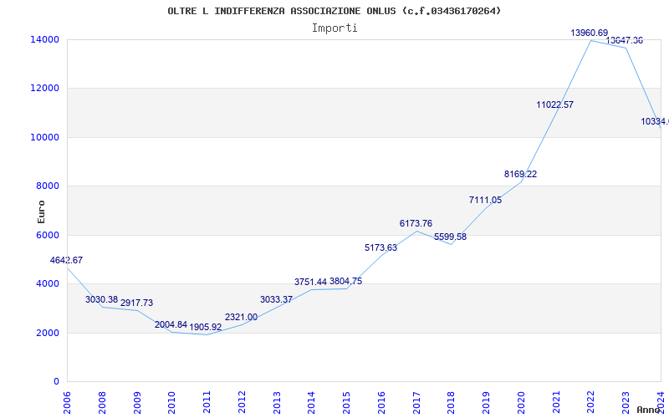Click the x-axis year 2013
The image size is (669, 418).
pos(277,402)
